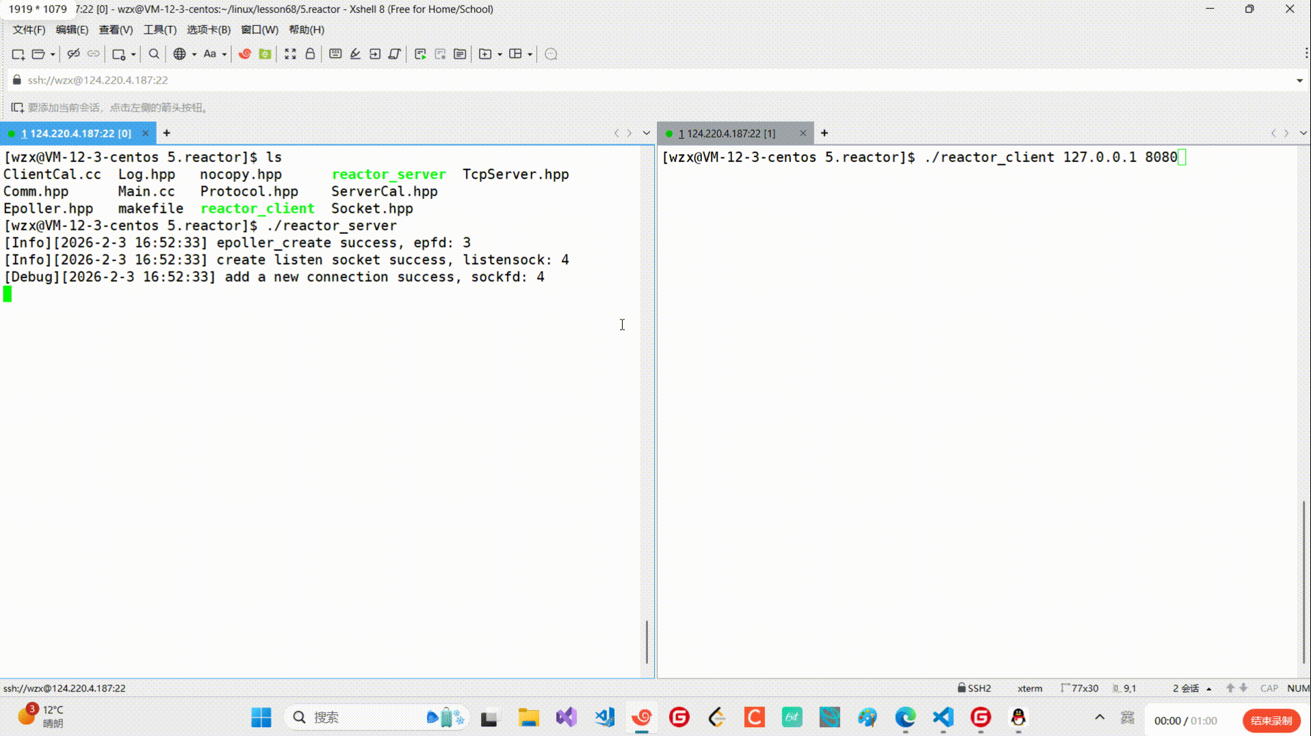The height and width of the screenshot is (736, 1311).
Task: Open the find magnifier tool
Action: pyautogui.click(x=154, y=54)
